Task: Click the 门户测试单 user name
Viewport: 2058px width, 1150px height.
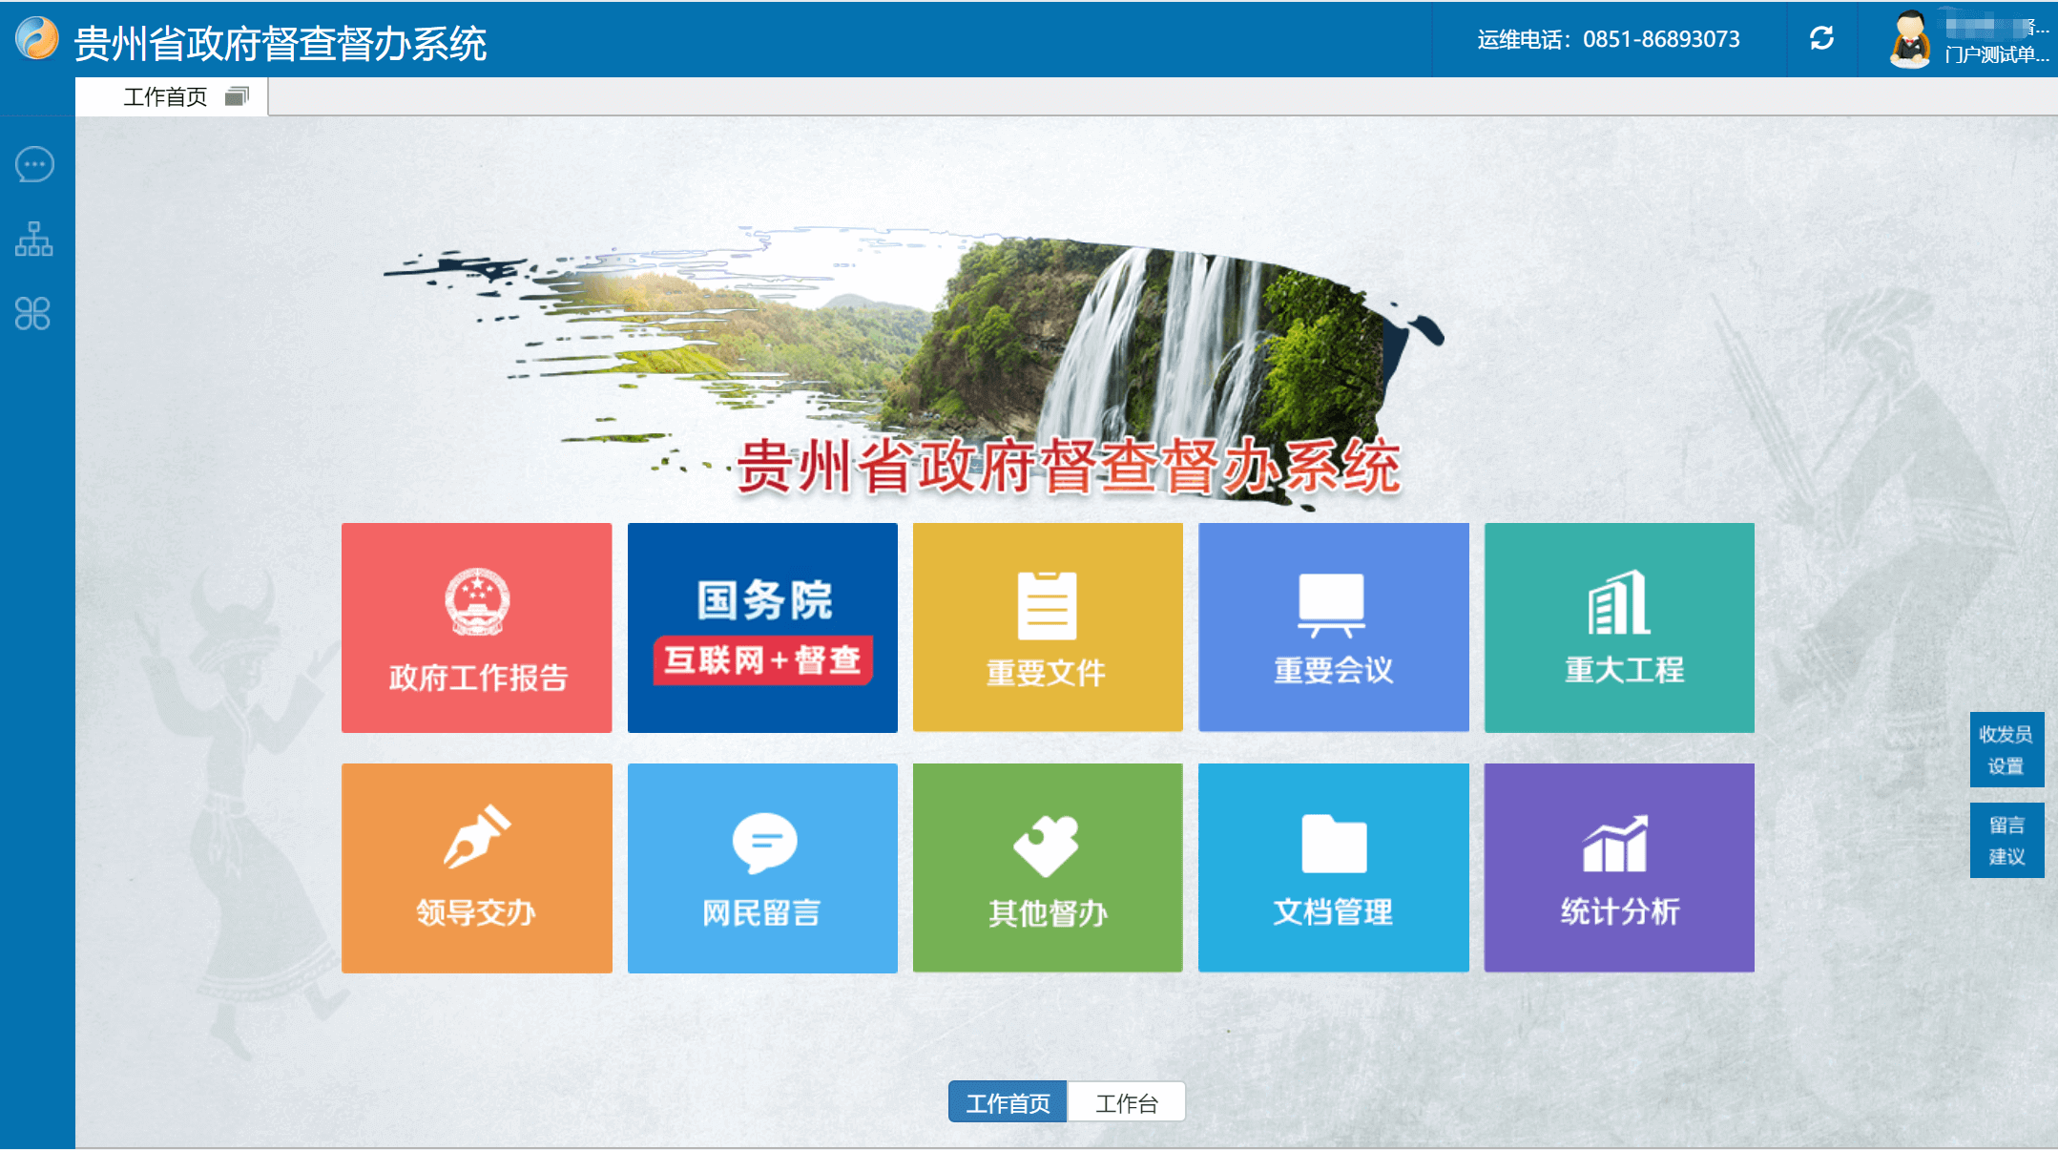Action: 1996,54
